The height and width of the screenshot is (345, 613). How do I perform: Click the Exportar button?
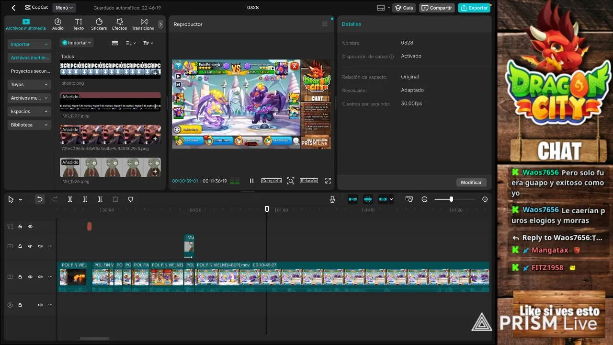pos(474,8)
